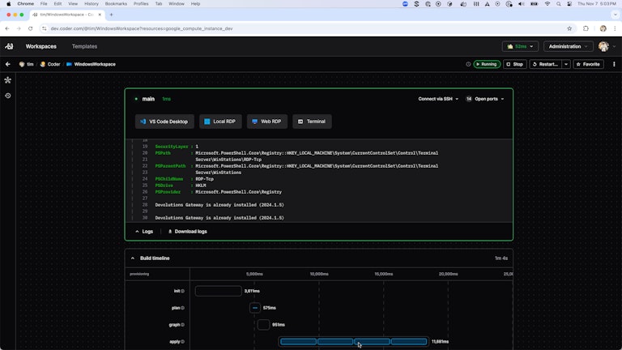The height and width of the screenshot is (350, 622).
Task: Open Web RDP app
Action: coord(266,122)
